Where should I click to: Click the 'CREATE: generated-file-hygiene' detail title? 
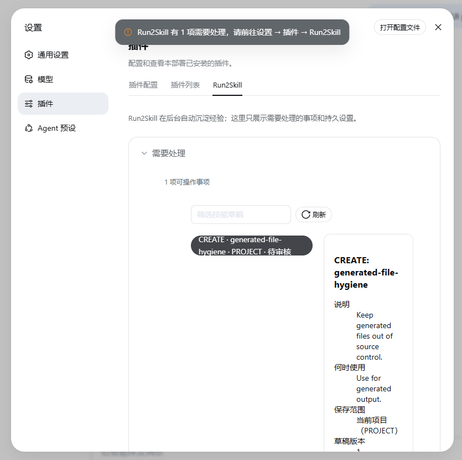(366, 272)
